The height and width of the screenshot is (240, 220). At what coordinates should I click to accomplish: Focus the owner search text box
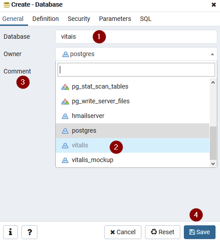coord(136,69)
